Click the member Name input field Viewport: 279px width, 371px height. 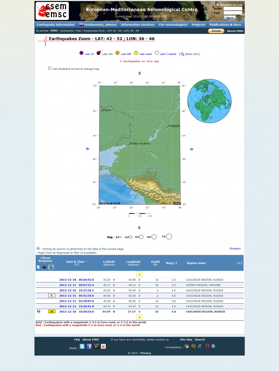pyautogui.click(x=233, y=9)
